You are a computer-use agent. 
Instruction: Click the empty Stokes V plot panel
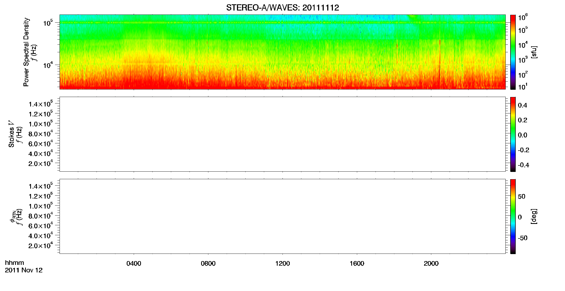(x=282, y=134)
